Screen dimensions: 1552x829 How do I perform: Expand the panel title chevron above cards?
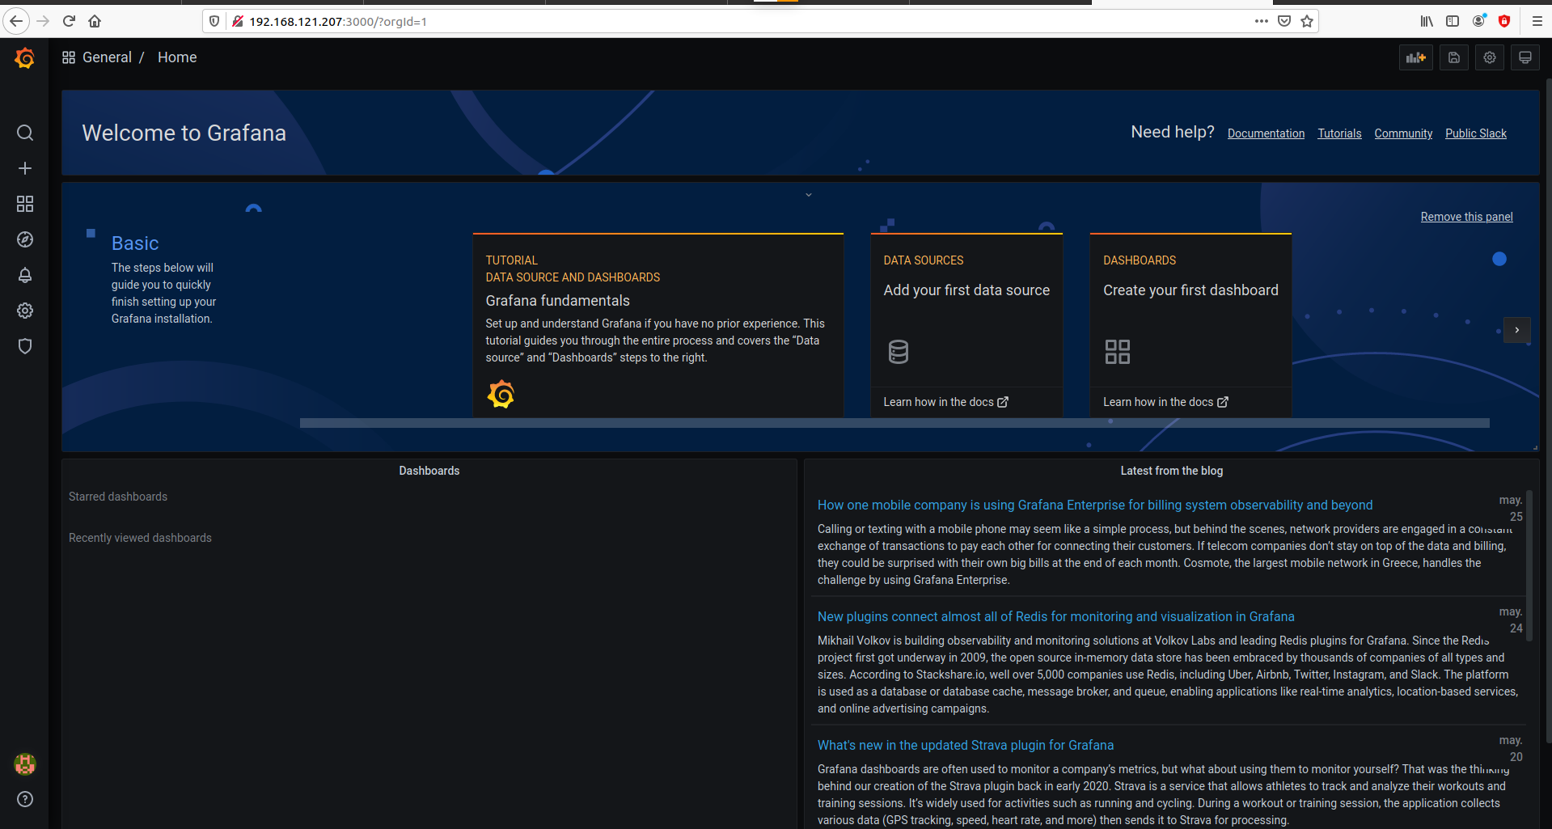click(x=809, y=195)
